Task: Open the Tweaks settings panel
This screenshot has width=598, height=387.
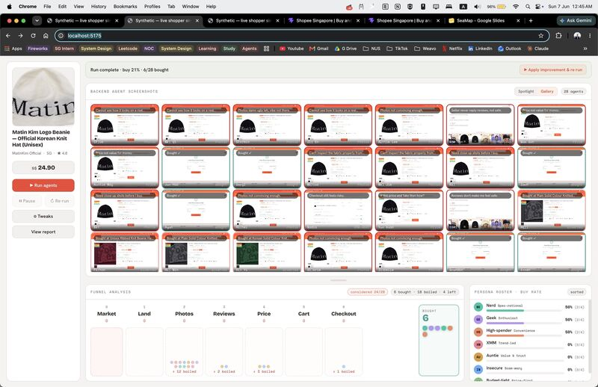Action: coord(43,216)
